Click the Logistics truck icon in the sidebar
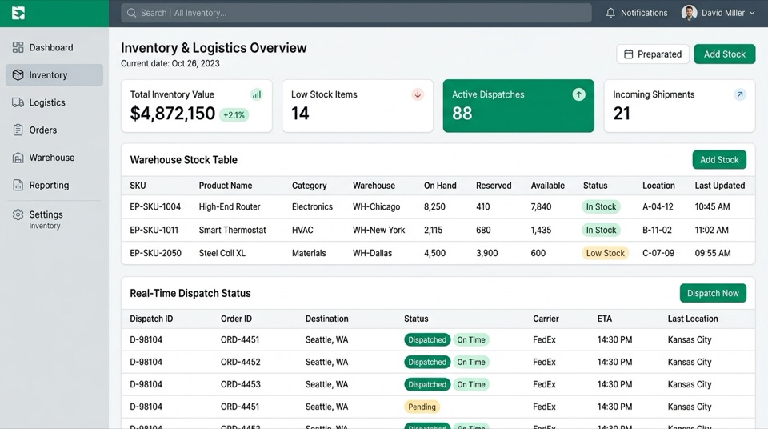 pos(18,102)
